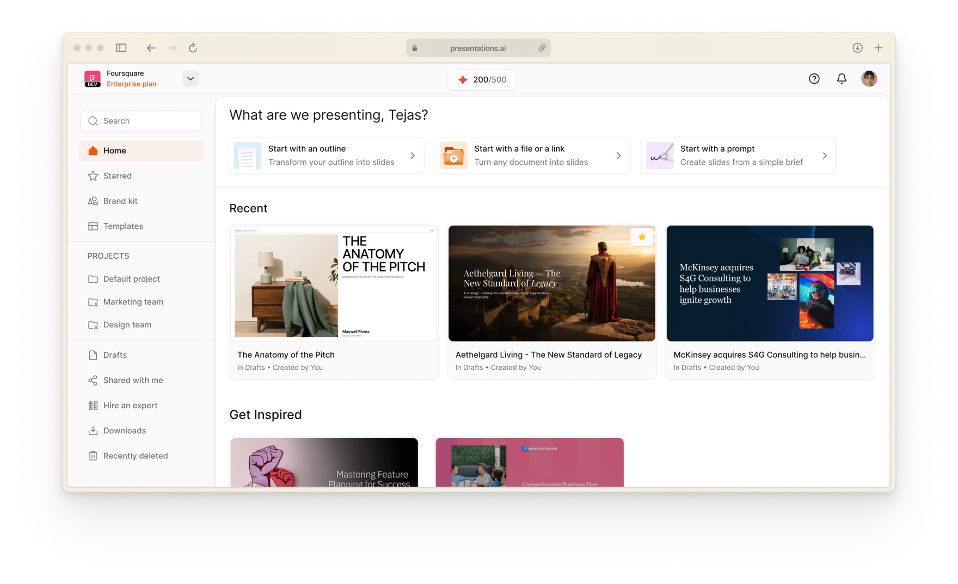958x584 pixels.
Task: Click the Home icon in sidebar
Action: tap(93, 151)
